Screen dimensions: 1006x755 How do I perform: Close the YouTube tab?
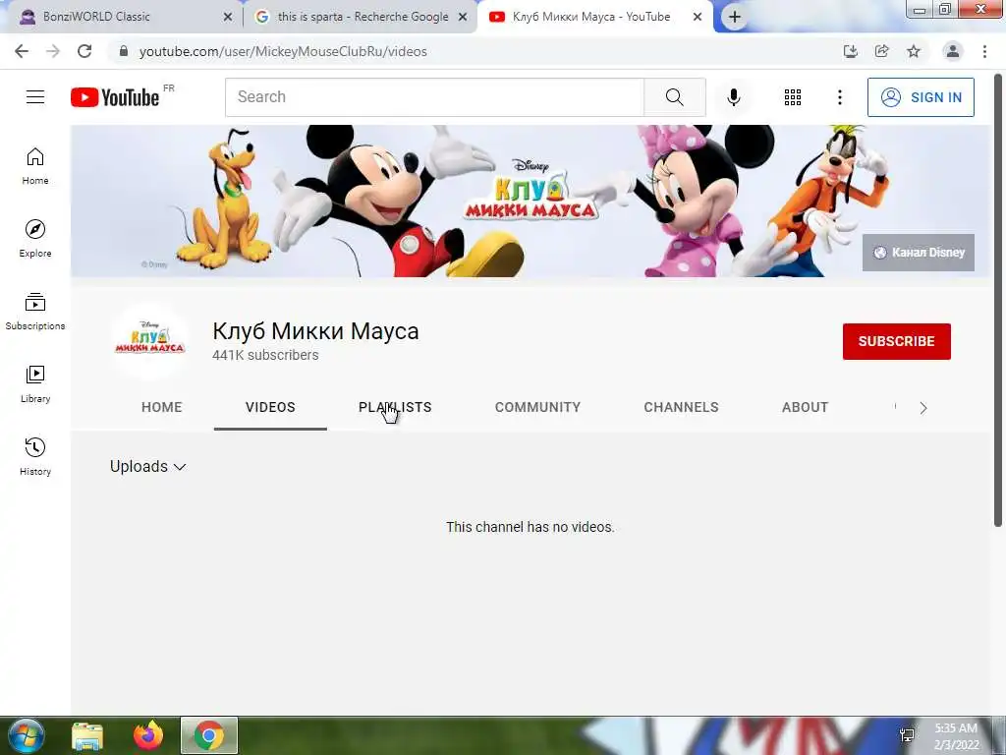click(x=698, y=17)
